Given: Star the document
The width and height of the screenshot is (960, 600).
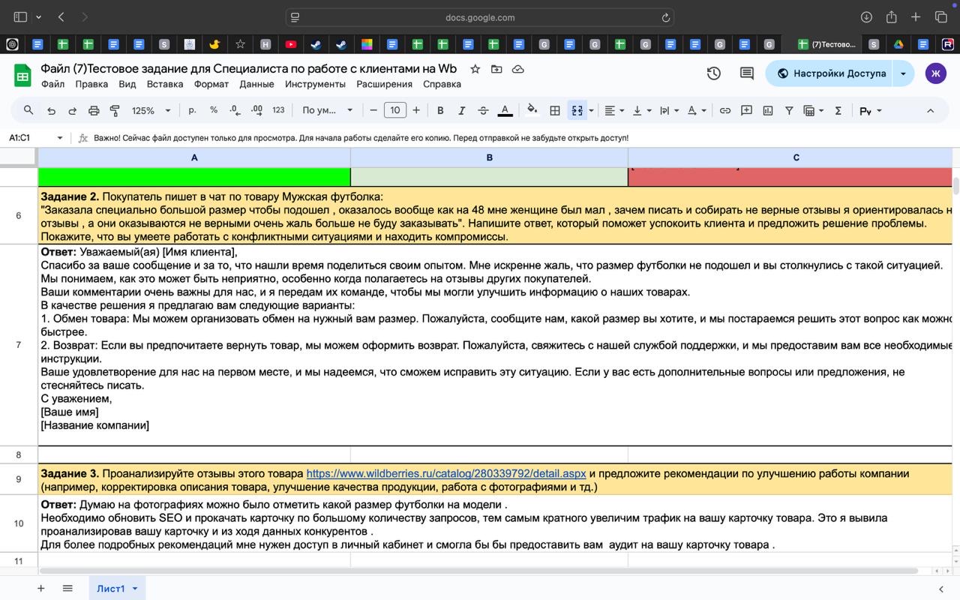Looking at the screenshot, I should pyautogui.click(x=475, y=69).
